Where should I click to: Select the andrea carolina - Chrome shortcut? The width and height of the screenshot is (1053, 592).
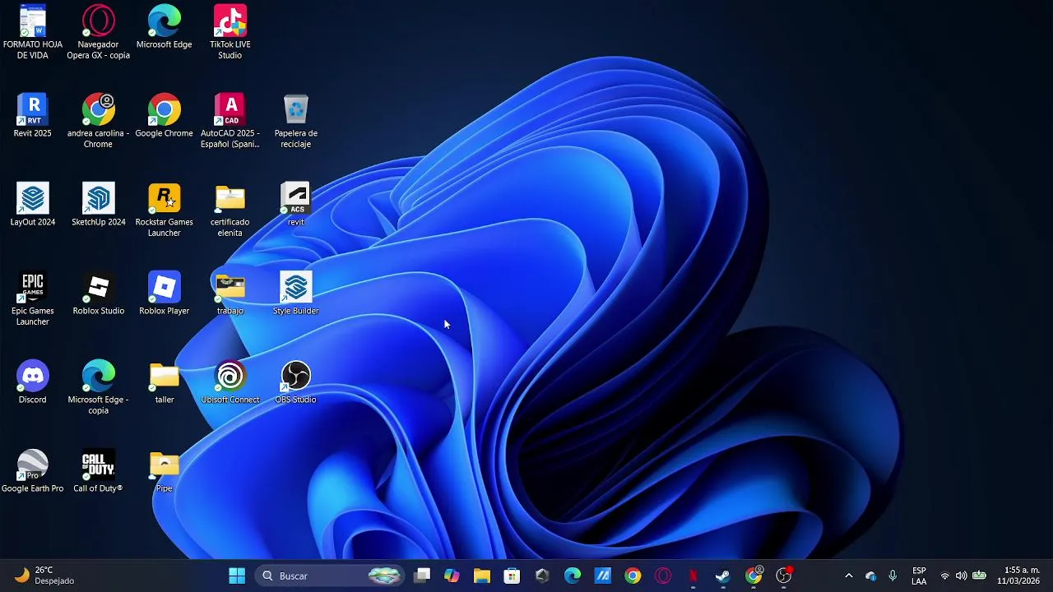tap(98, 121)
